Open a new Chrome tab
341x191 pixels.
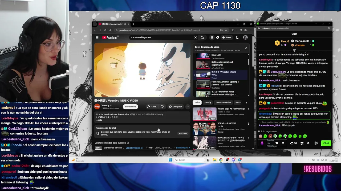tap(133, 24)
